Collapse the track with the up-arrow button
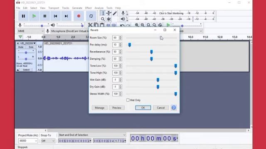Image resolution: width=266 pixels, height=149 pixels. pyautogui.click(x=18, y=70)
